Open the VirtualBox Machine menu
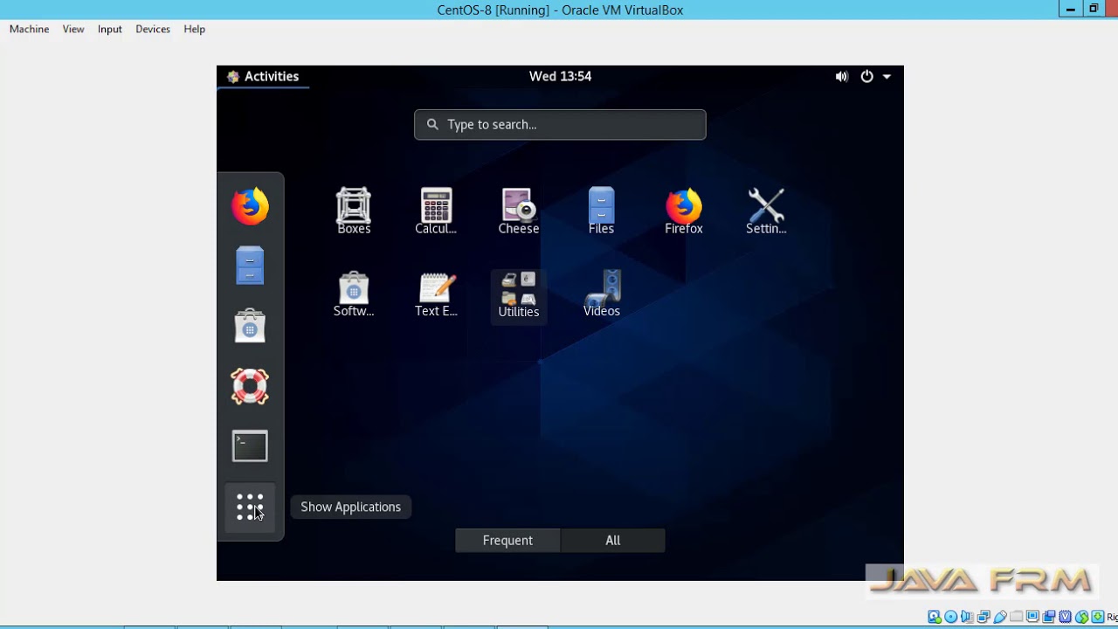 (29, 29)
